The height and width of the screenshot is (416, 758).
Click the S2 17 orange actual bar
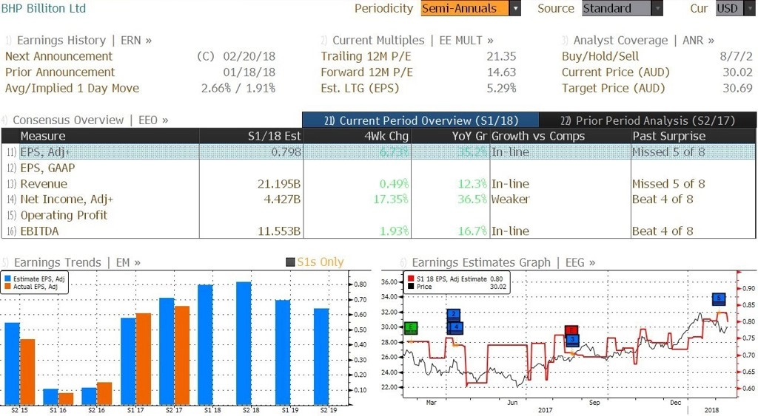[x=182, y=355]
